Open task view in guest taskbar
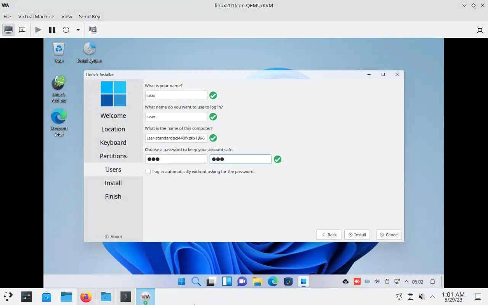The width and height of the screenshot is (488, 305). click(211, 281)
